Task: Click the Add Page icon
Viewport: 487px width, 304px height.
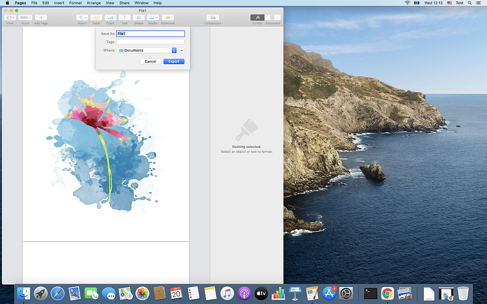Action: 41,18
